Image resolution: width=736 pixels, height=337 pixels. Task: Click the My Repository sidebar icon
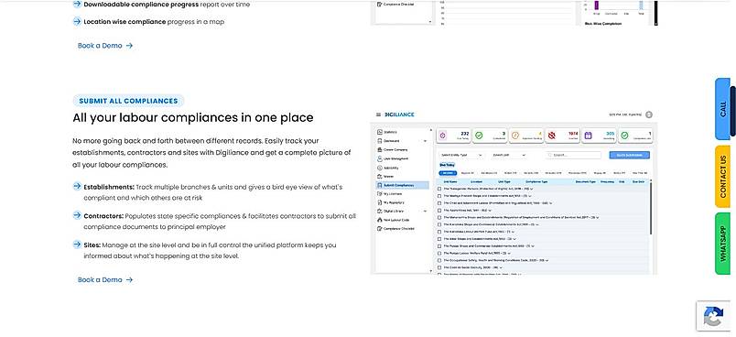[380, 202]
